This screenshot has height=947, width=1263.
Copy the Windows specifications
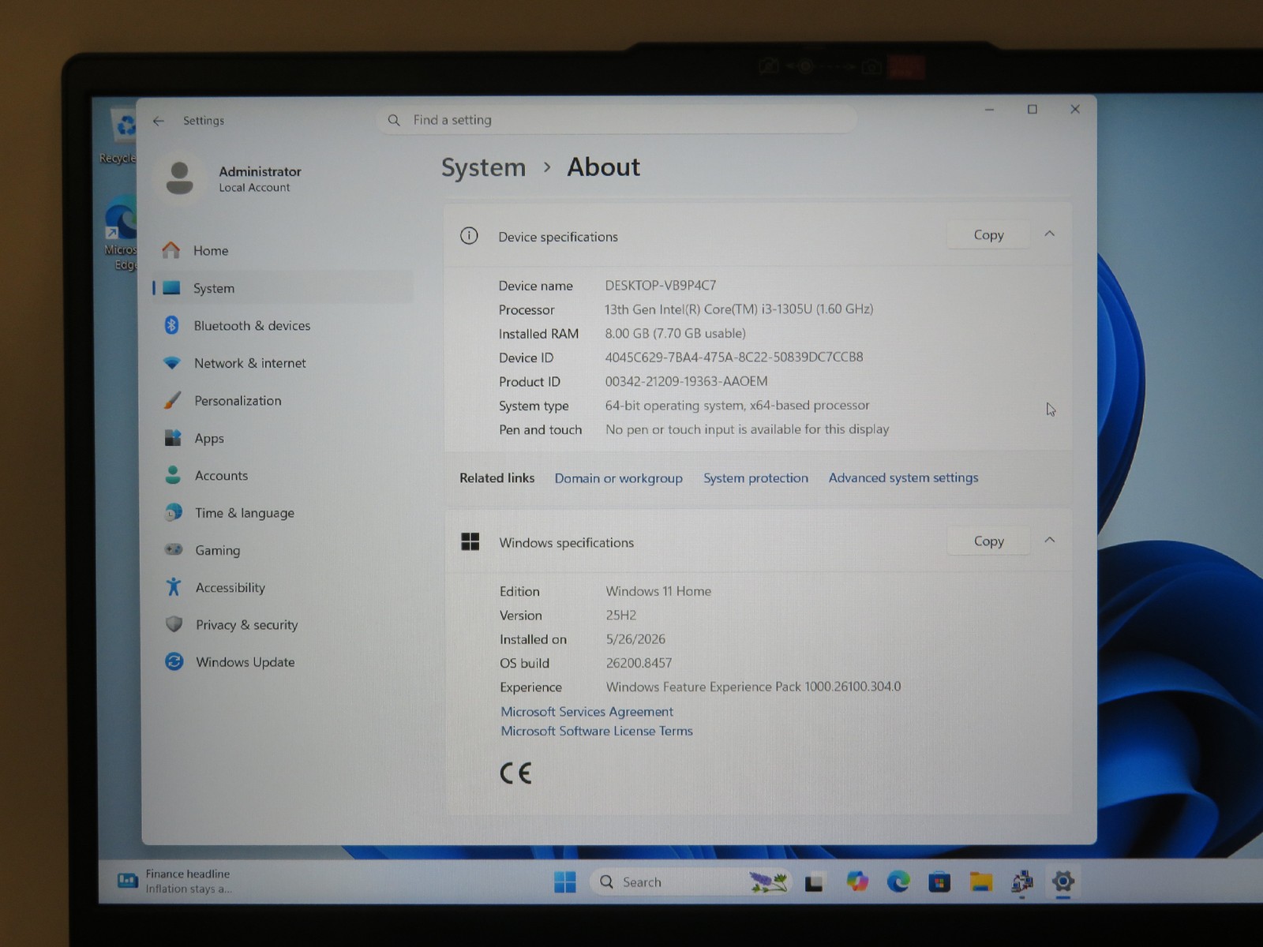(988, 541)
